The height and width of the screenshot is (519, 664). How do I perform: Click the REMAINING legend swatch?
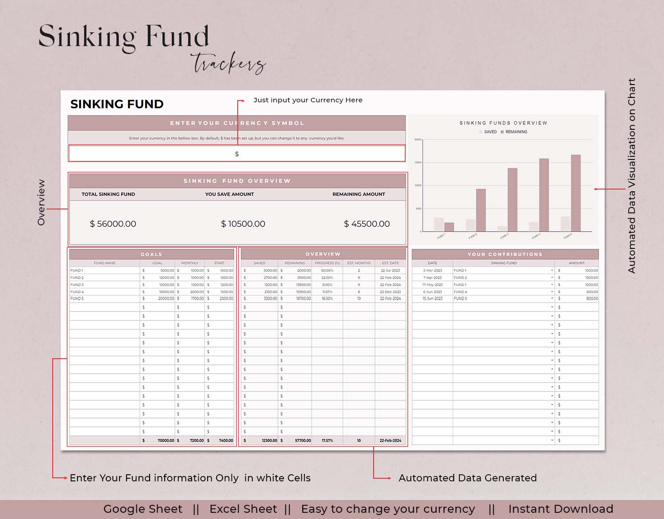click(x=502, y=132)
